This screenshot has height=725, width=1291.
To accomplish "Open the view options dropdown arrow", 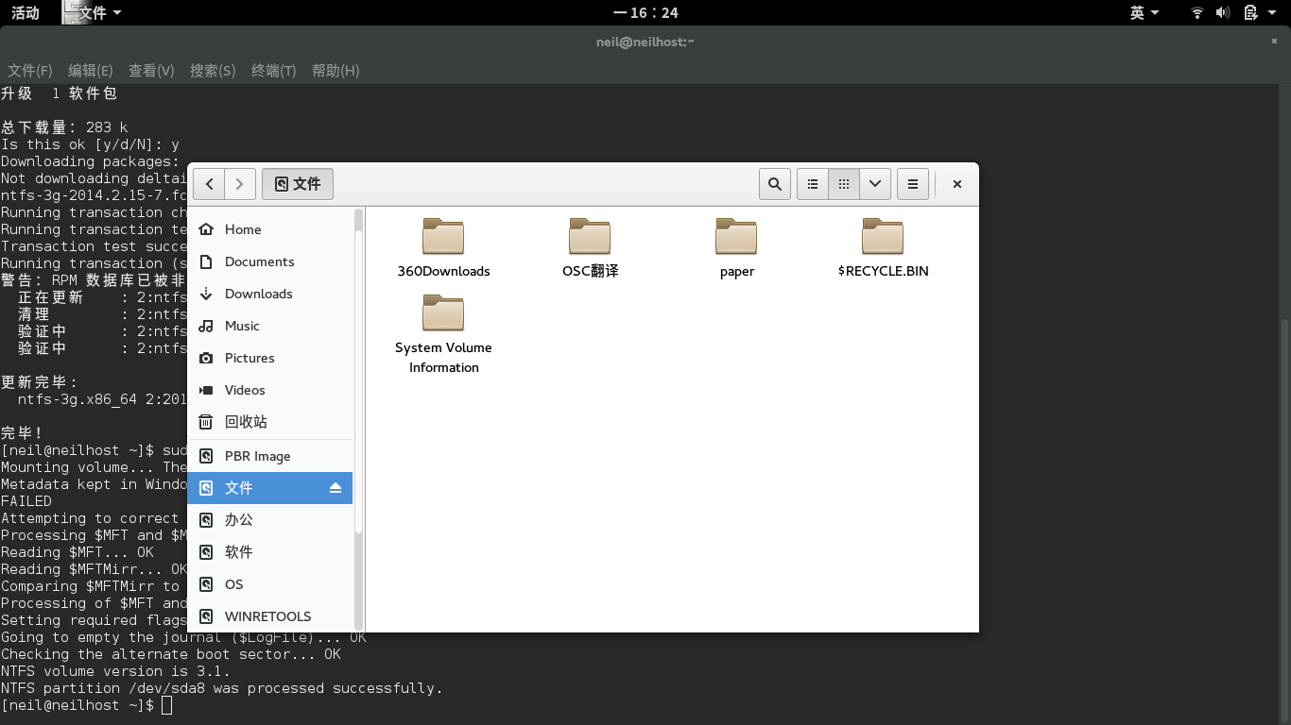I will 875,184.
